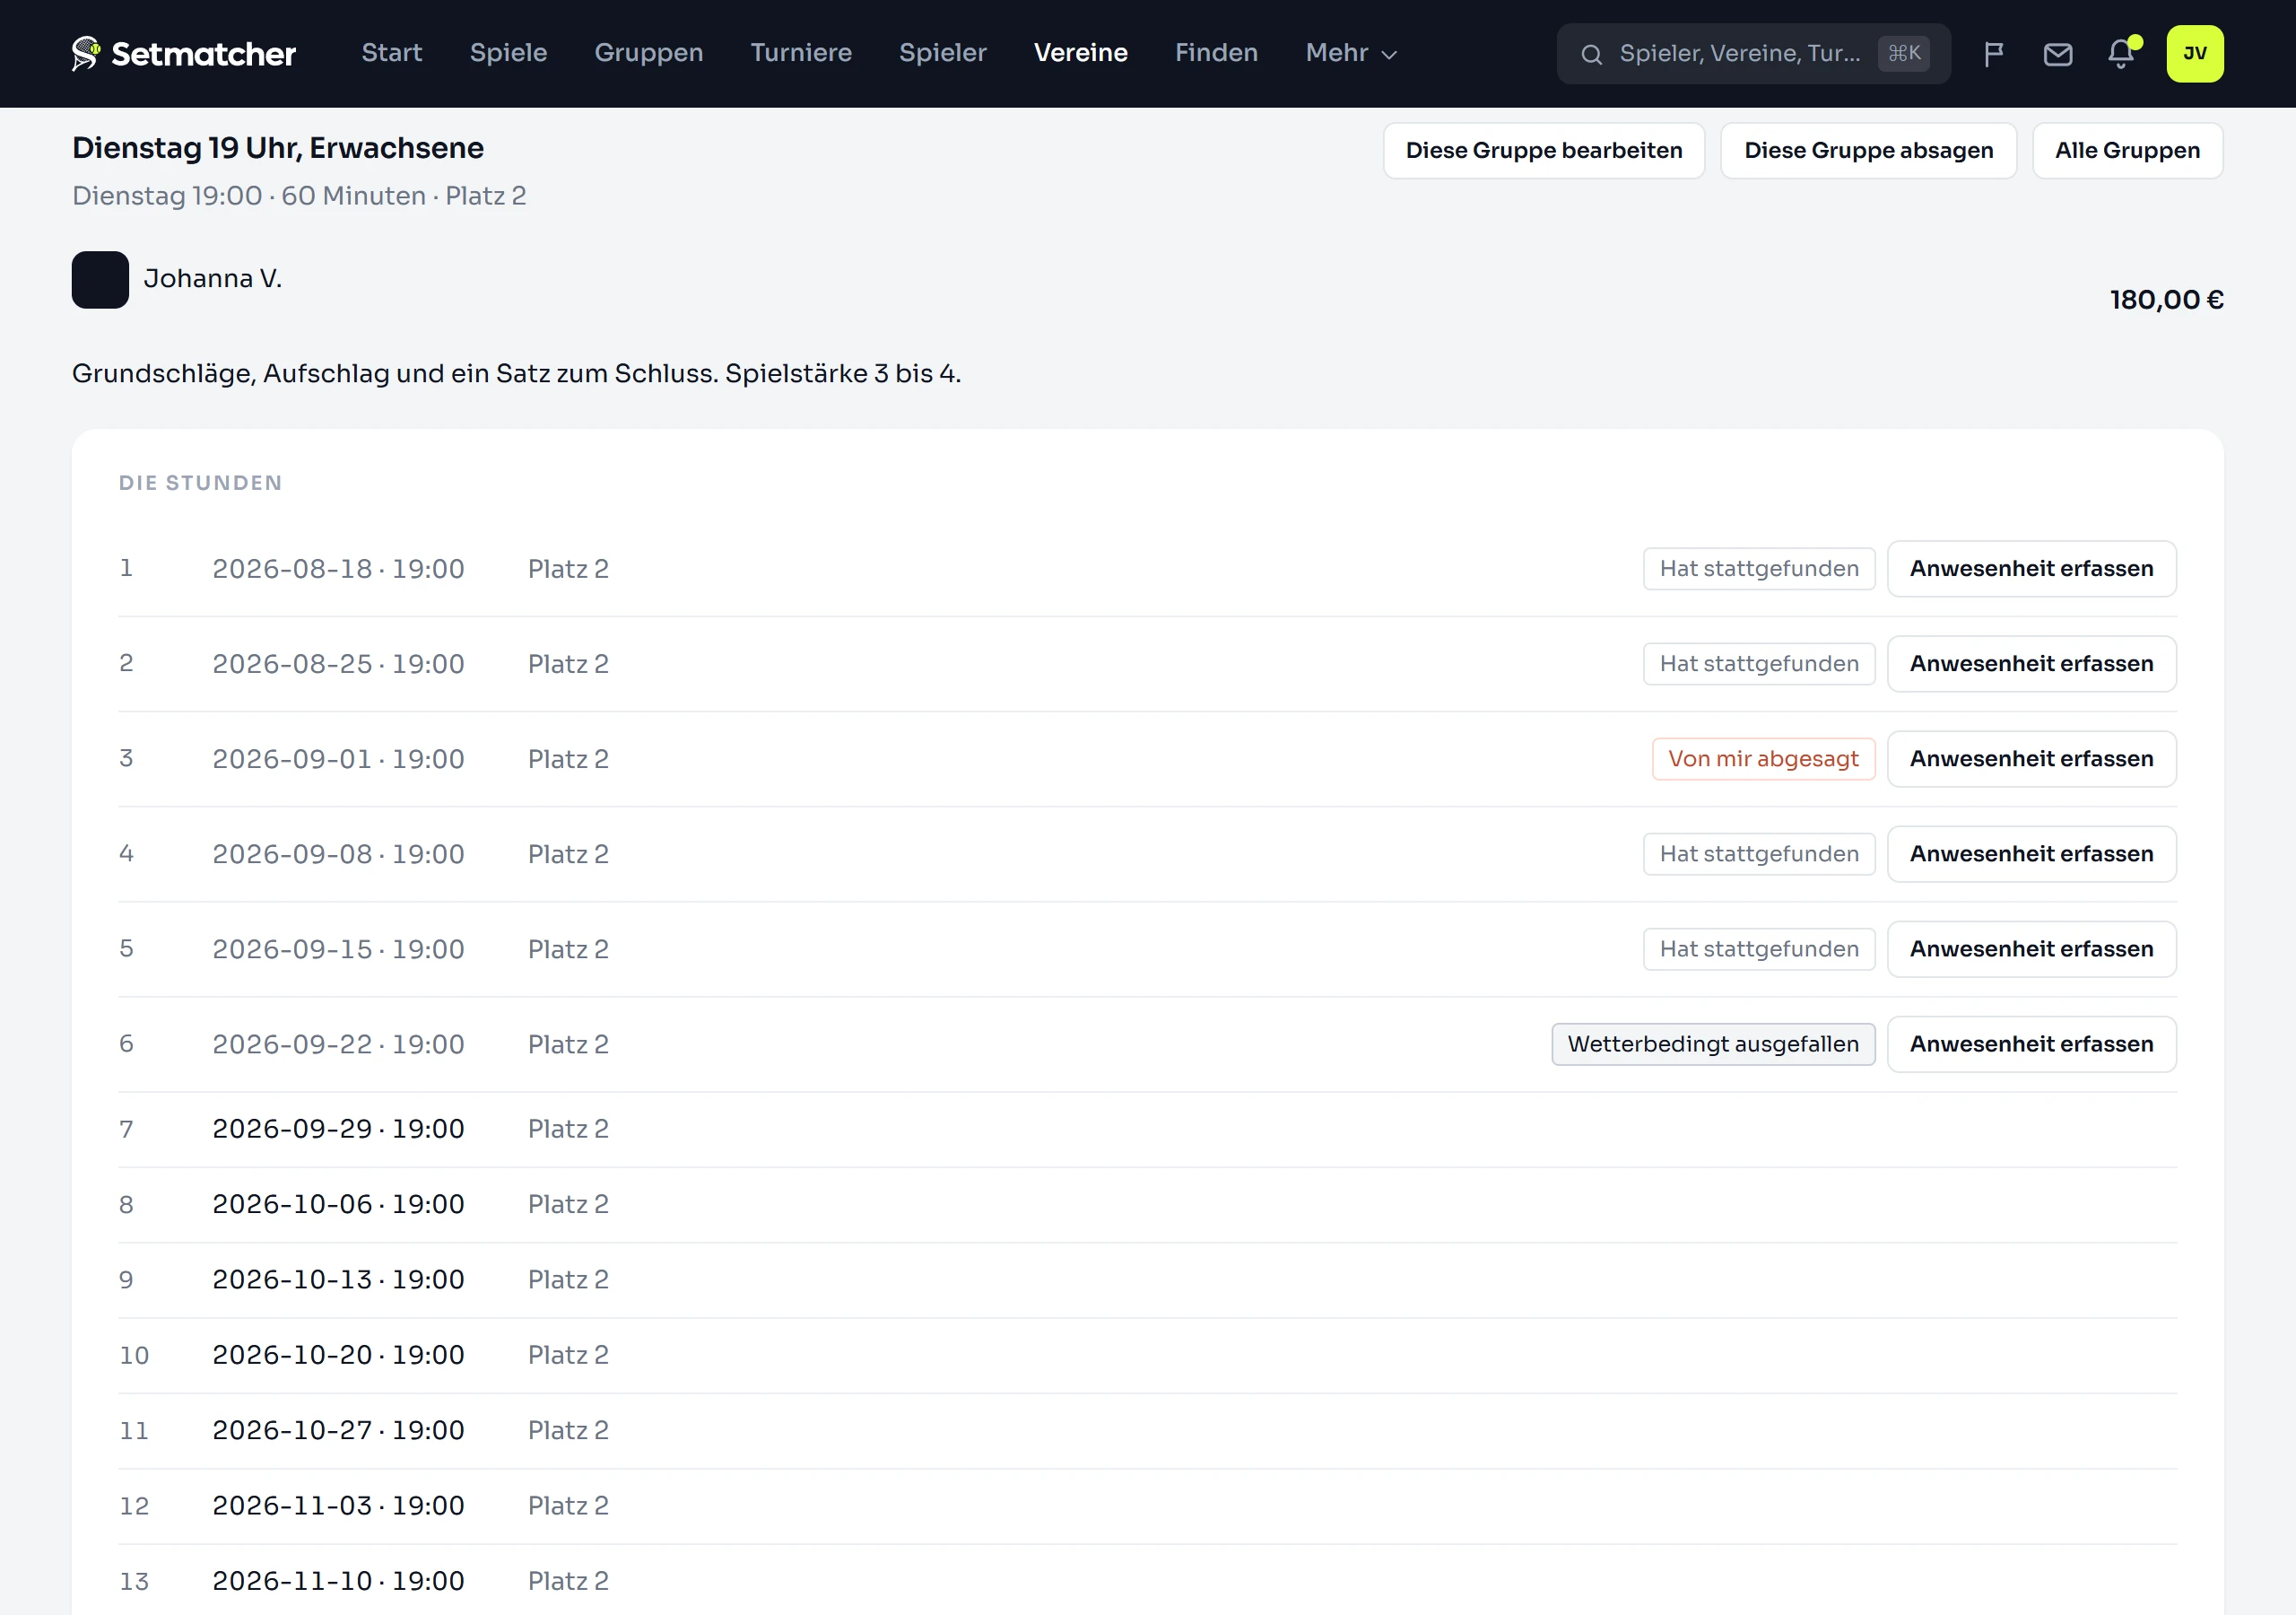Click Hat stattgefunden badge for 2026-08-18

[1759, 570]
